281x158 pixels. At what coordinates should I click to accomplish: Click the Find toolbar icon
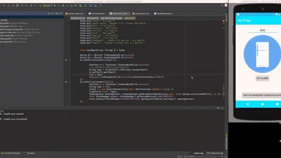coord(22,6)
